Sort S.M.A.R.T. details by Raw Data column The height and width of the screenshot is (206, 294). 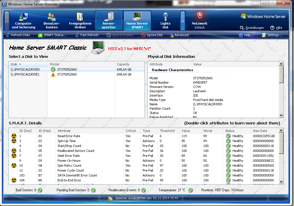point(265,131)
